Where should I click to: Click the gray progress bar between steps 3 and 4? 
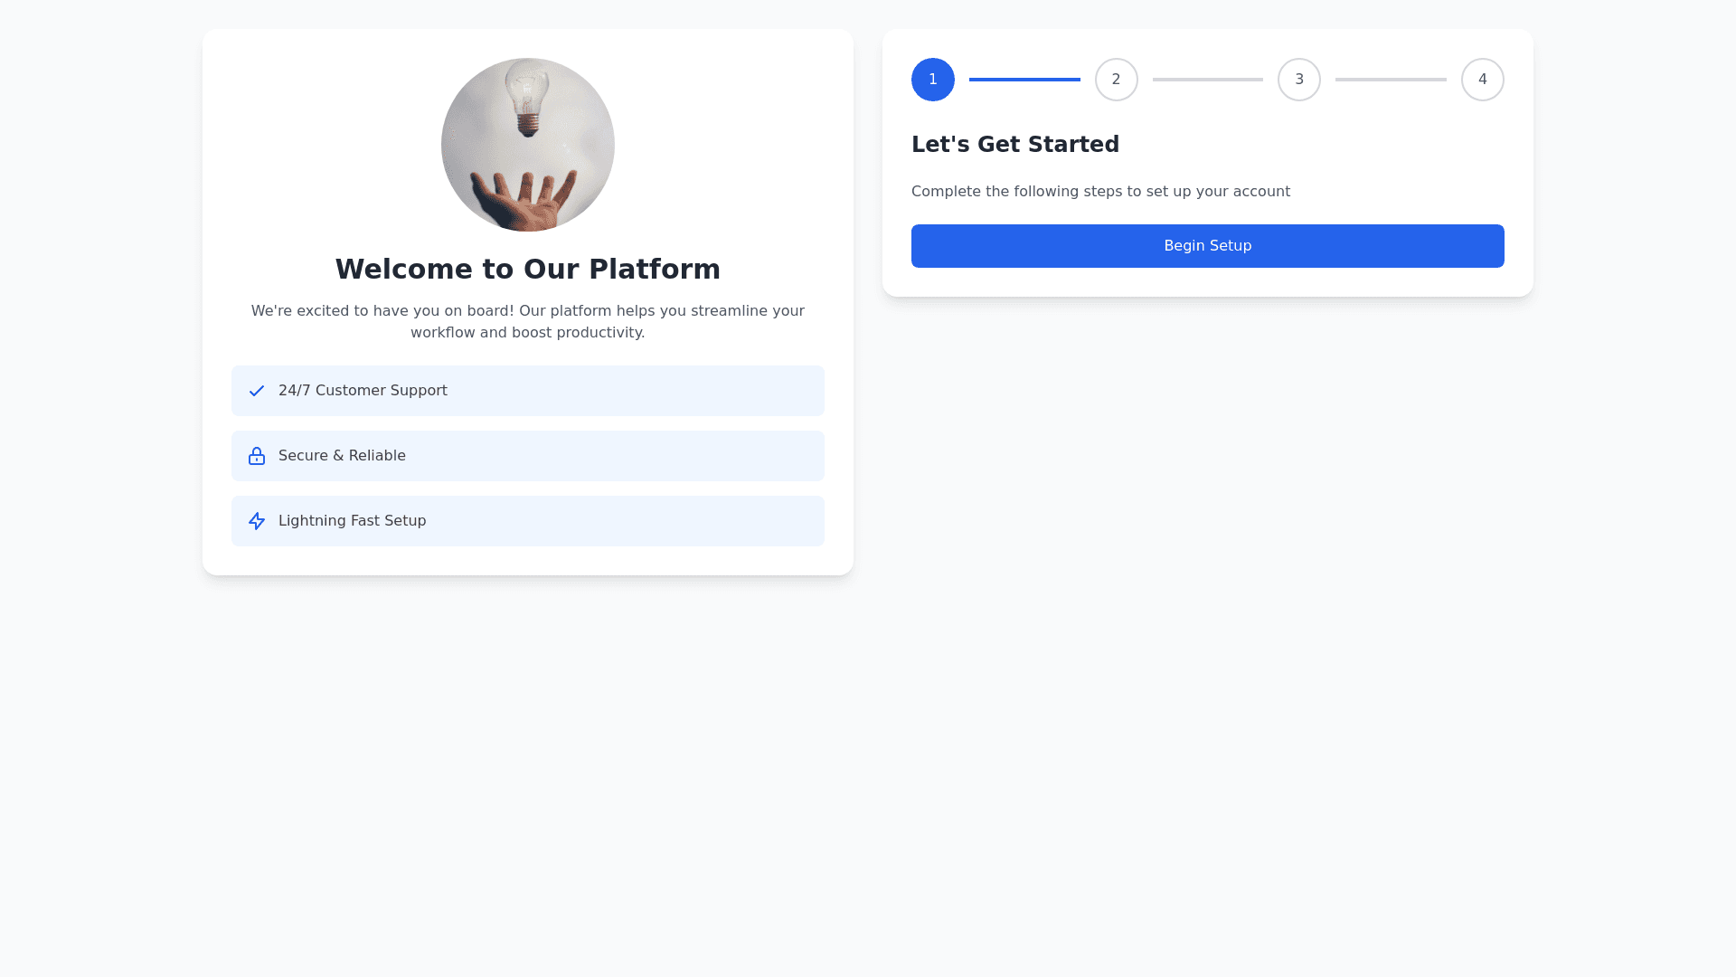coord(1391,80)
